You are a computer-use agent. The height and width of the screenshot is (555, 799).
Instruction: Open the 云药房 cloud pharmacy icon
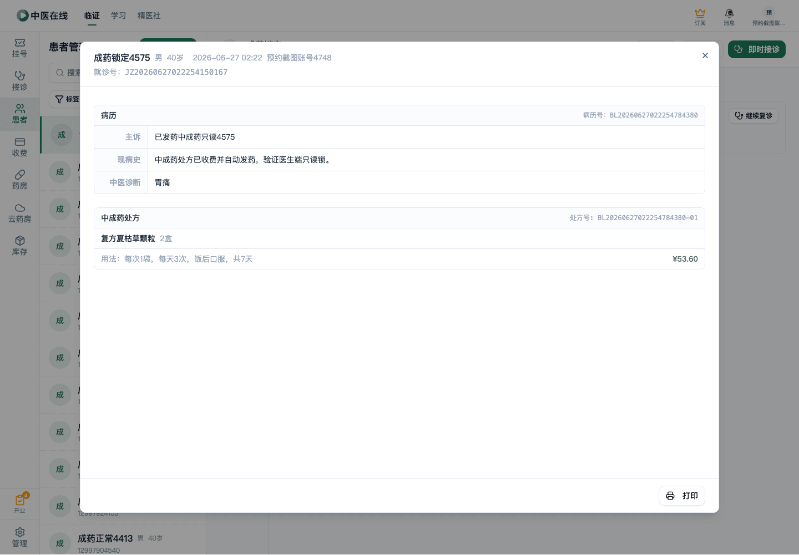[x=19, y=213]
